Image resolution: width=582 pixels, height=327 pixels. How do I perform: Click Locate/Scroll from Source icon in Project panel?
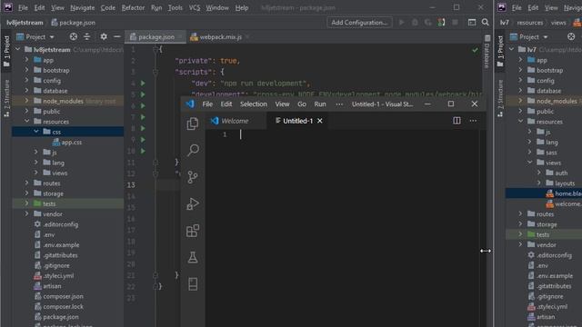[74, 36]
